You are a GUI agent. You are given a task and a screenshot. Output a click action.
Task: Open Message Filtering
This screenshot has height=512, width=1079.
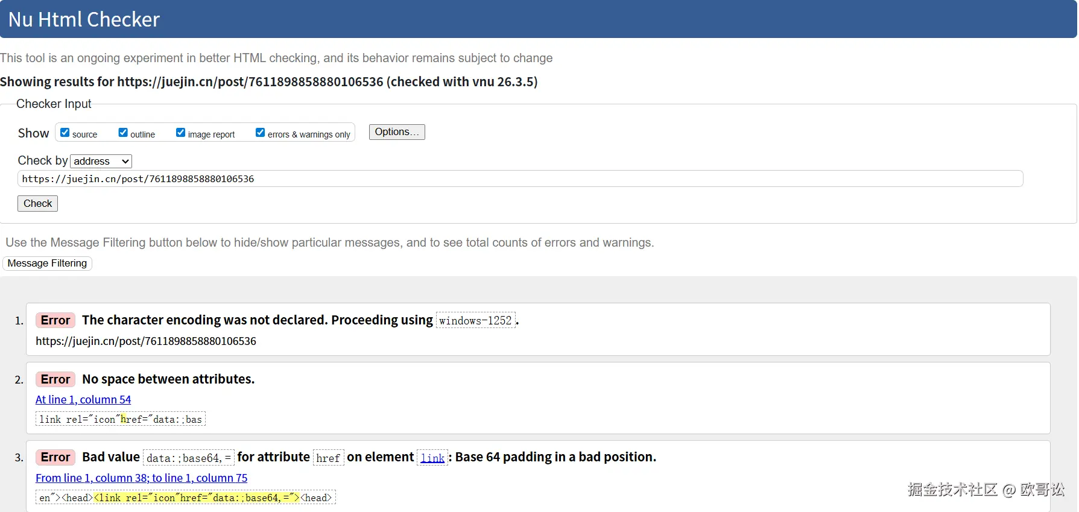47,263
